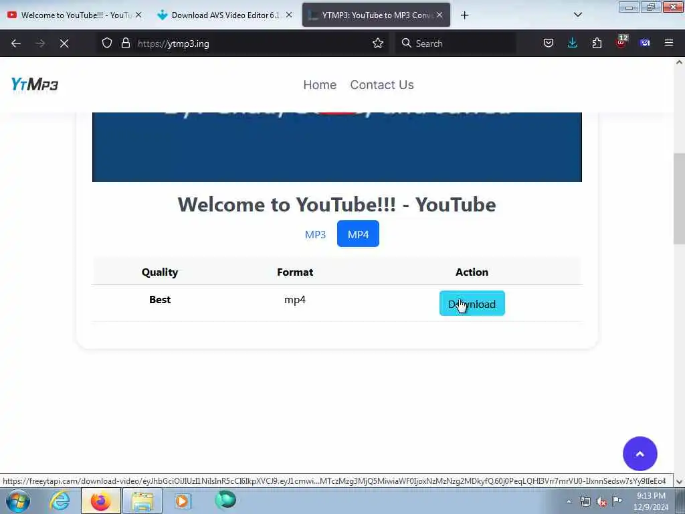Open a new tab with the plus button
This screenshot has width=685, height=514.
[464, 15]
